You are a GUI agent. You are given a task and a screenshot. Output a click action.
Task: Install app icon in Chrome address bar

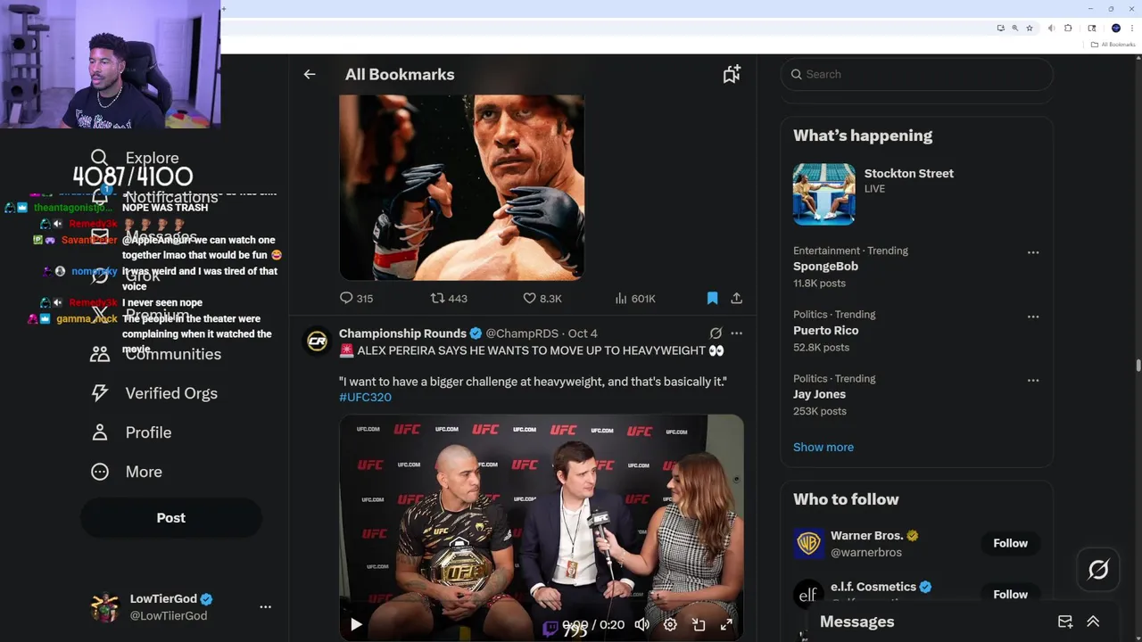click(x=1000, y=29)
